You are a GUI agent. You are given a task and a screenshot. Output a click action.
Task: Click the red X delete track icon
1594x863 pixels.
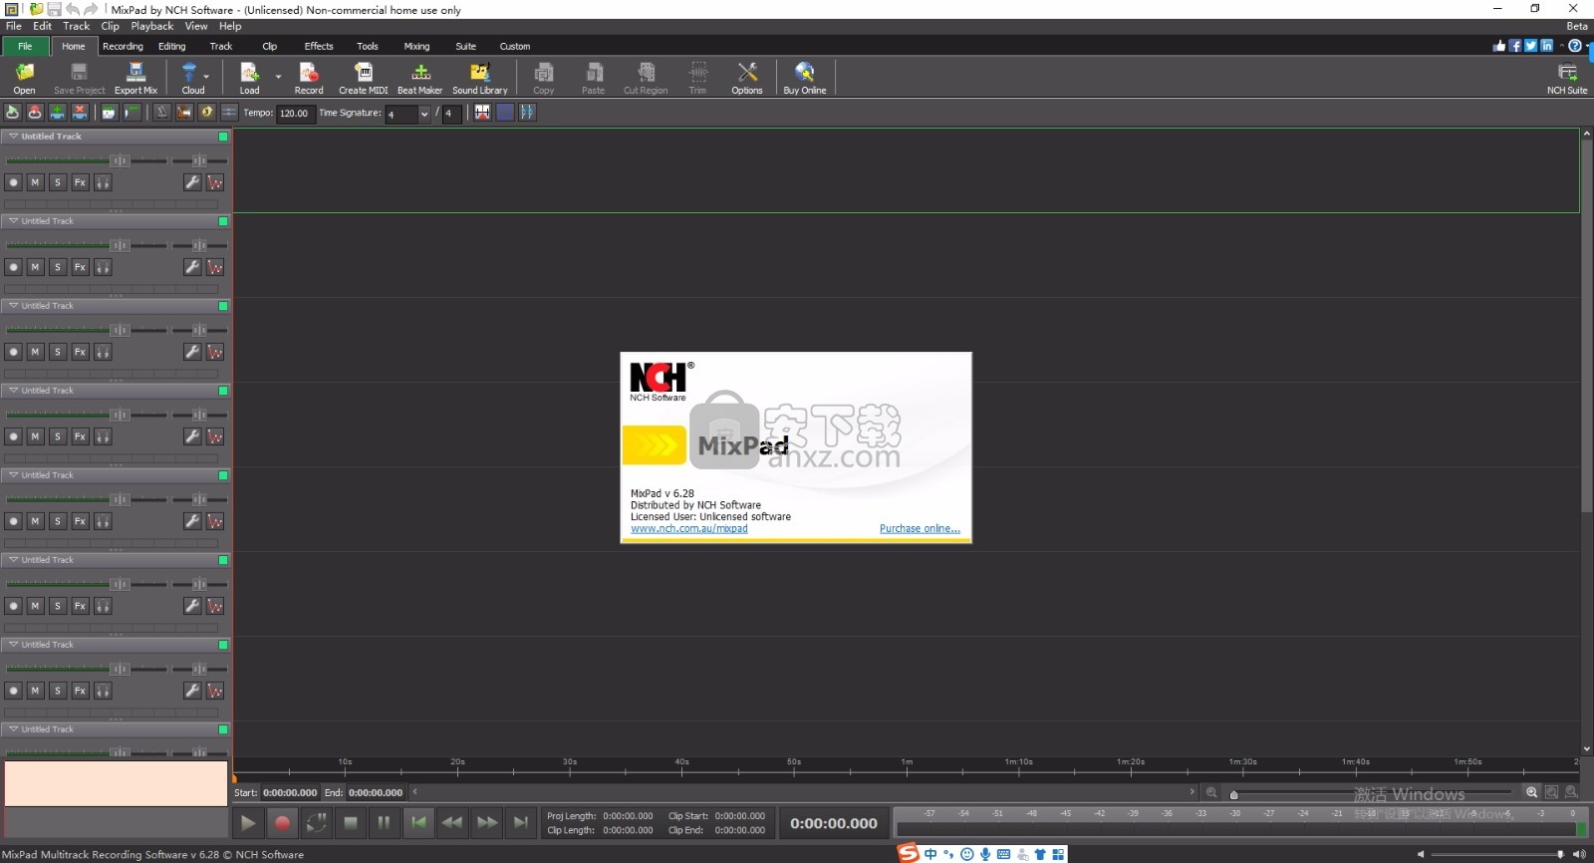(81, 113)
